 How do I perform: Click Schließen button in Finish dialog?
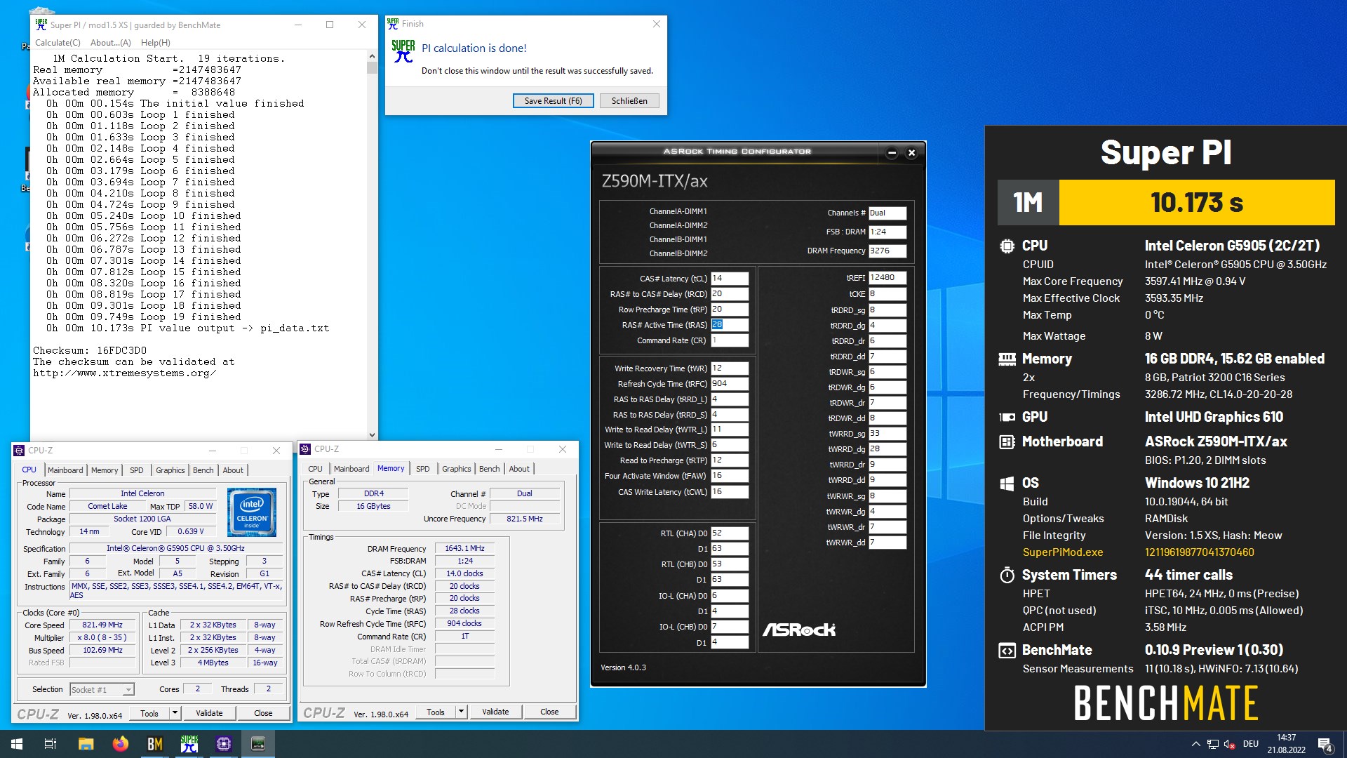(629, 101)
